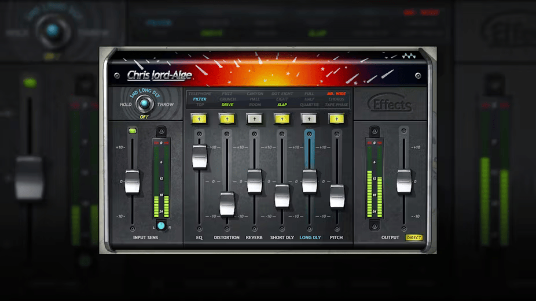Click the OUTPUT label

point(390,237)
